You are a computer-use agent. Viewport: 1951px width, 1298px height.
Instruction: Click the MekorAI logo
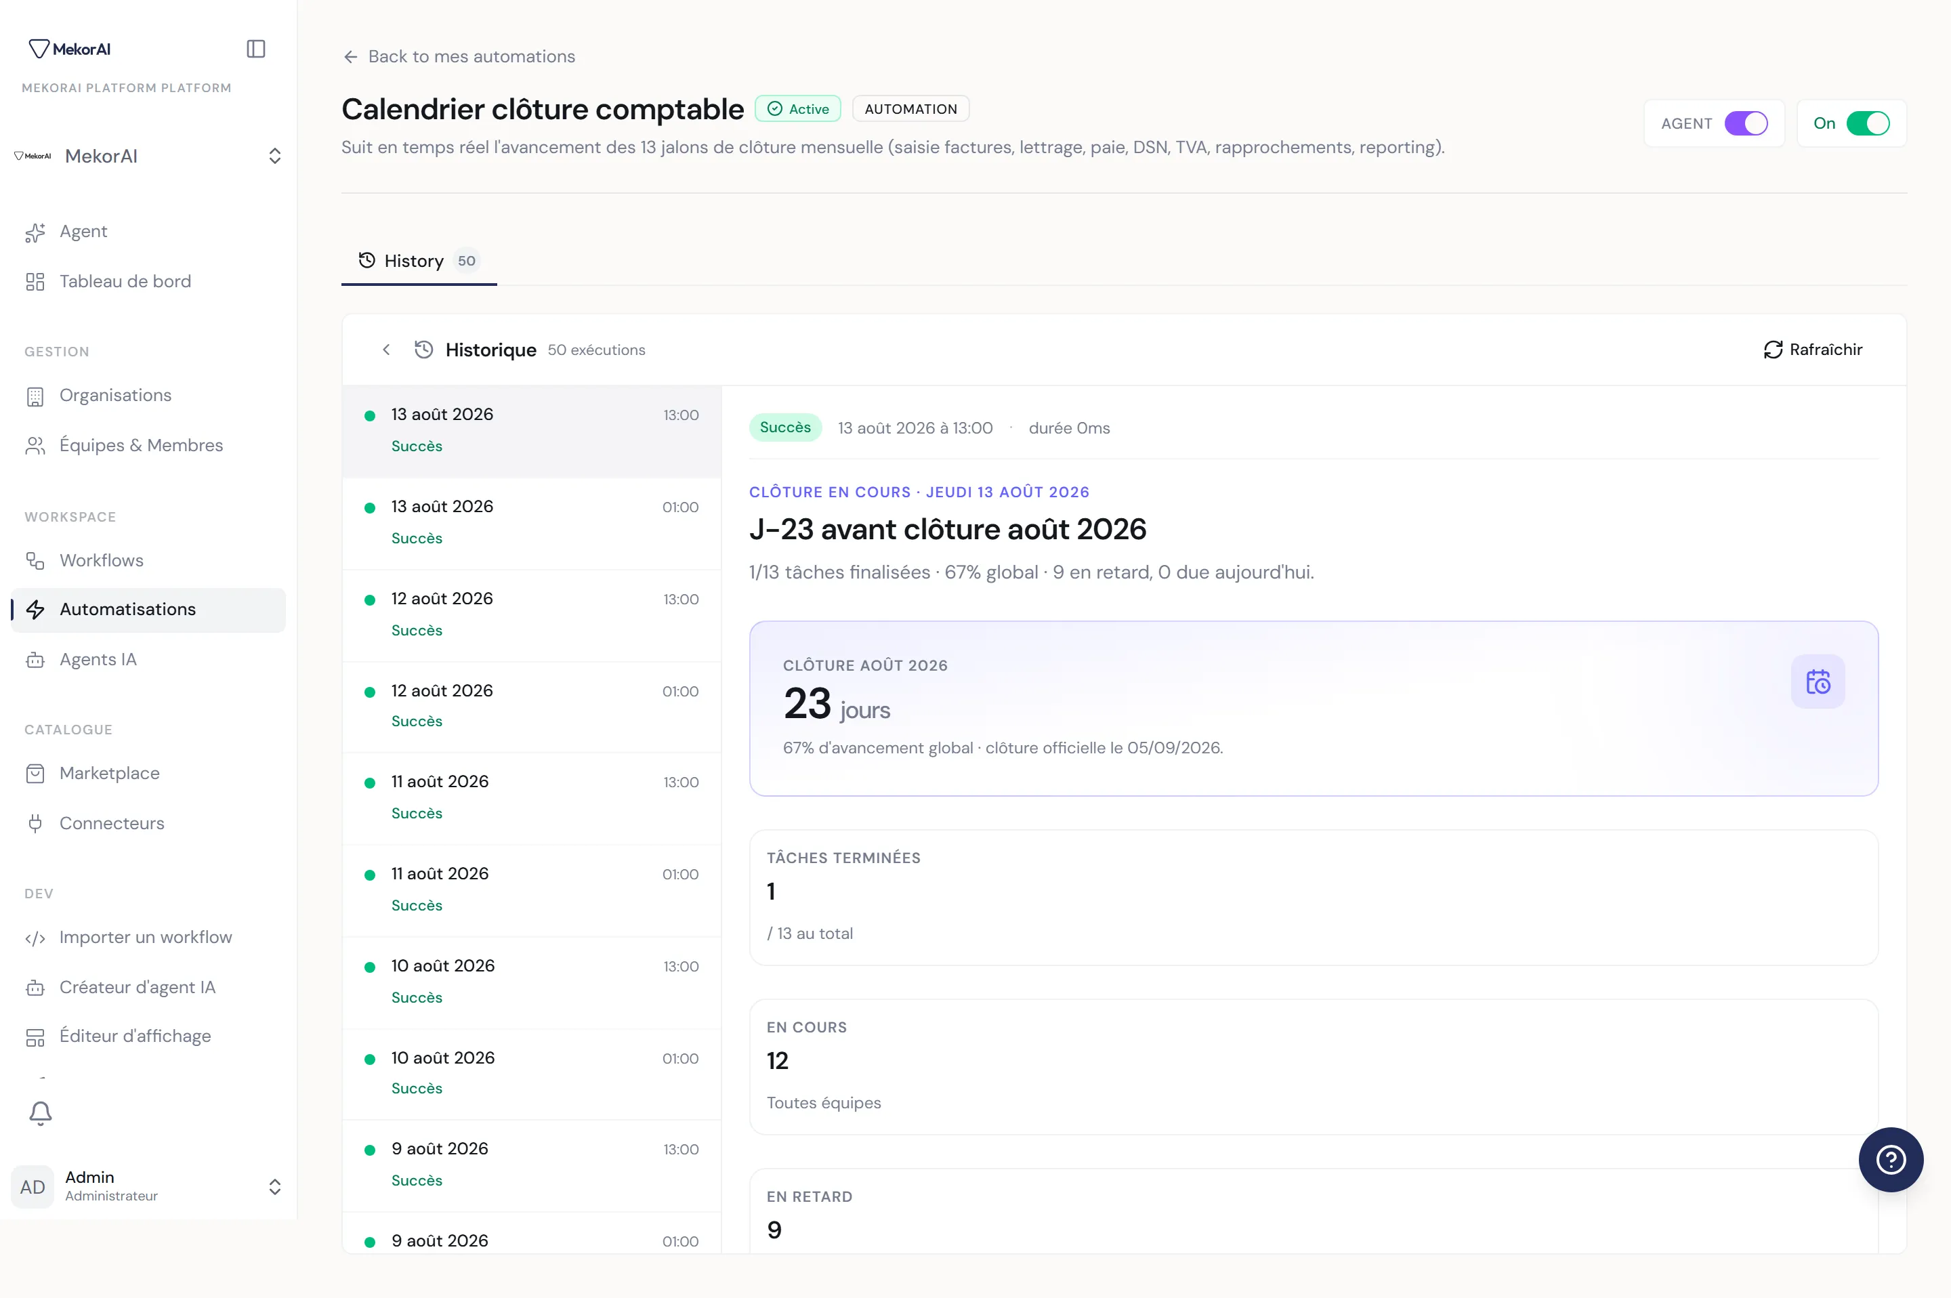[70, 49]
